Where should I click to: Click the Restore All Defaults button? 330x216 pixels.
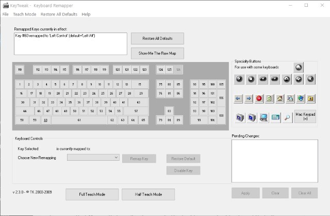[x=157, y=38]
